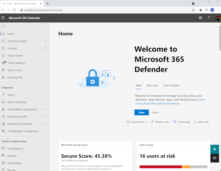The height and width of the screenshot is (171, 221).
Task: Click the Learning hub icon
Action: 3,77
